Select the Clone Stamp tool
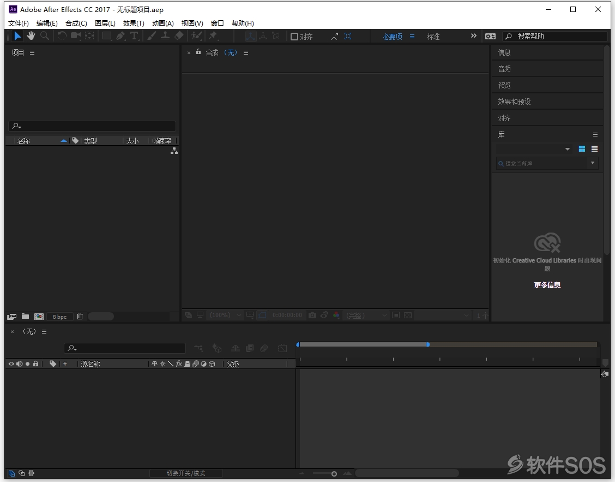Viewport: 615px width, 482px height. [x=165, y=36]
